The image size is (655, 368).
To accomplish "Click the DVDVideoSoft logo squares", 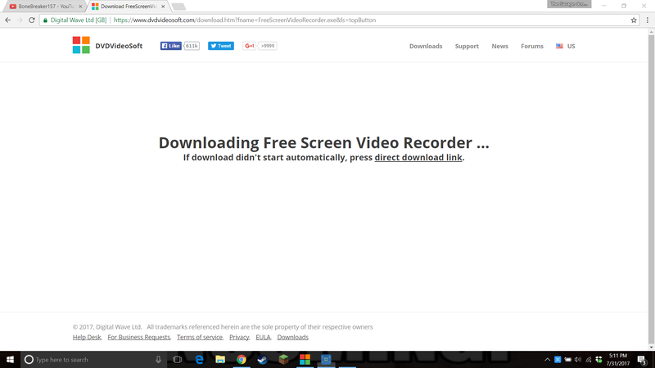I will pyautogui.click(x=81, y=45).
